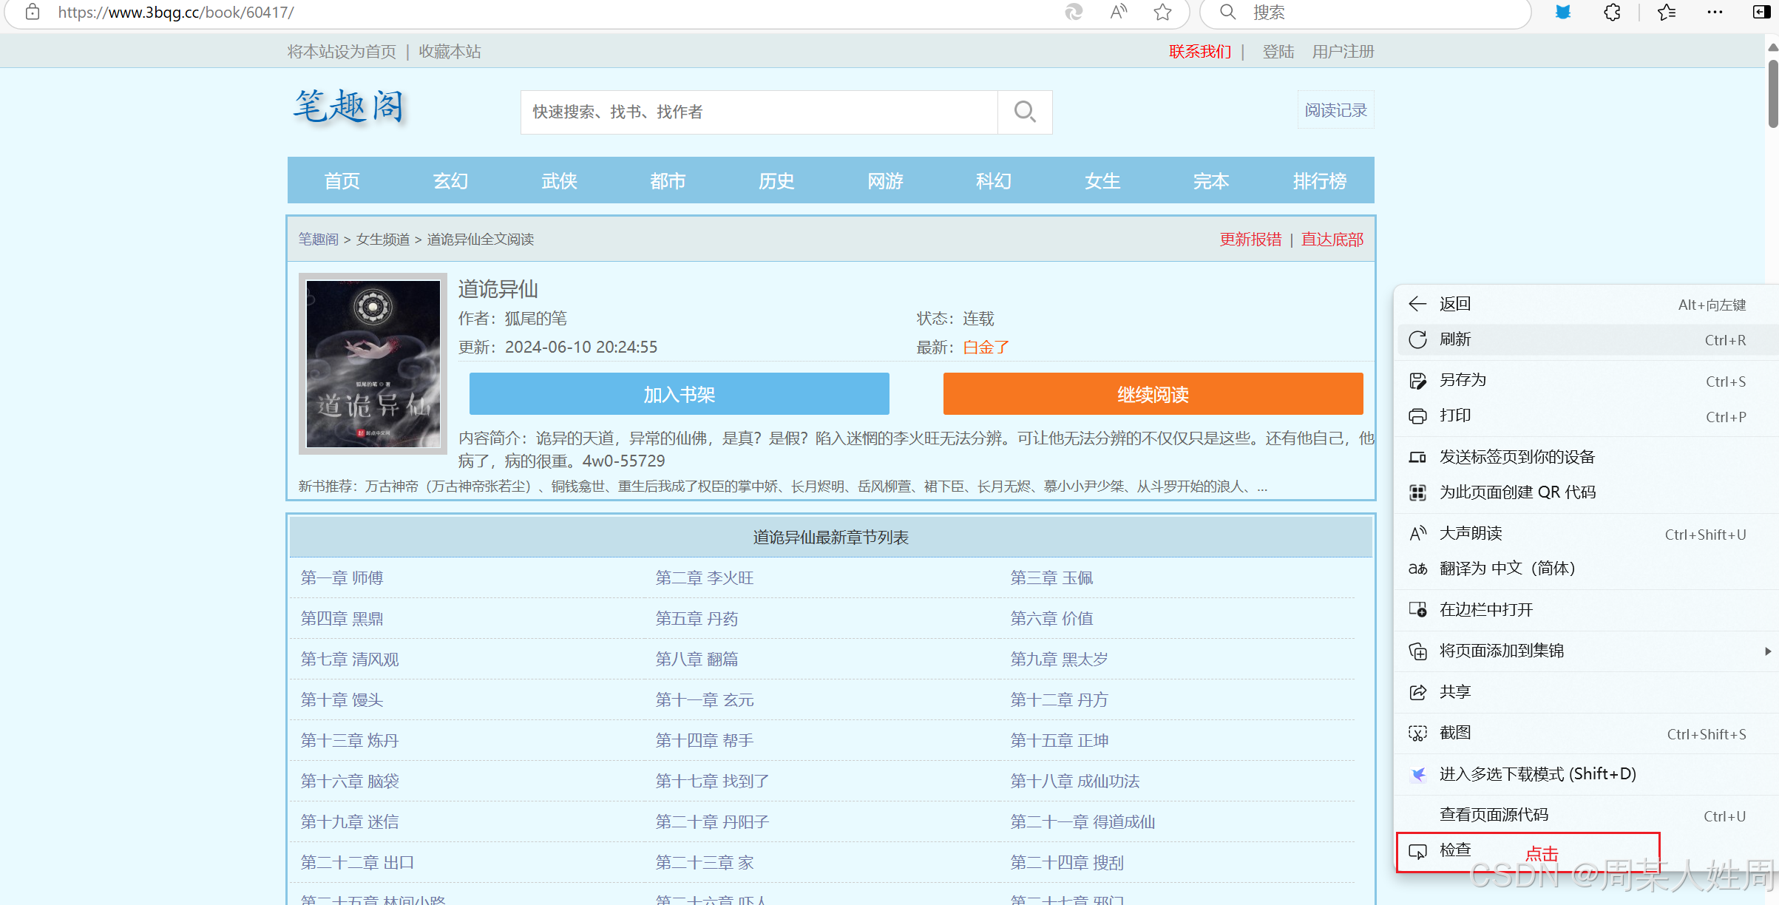Select 发送标签页到你的设备 menu entry

[x=1586, y=457]
